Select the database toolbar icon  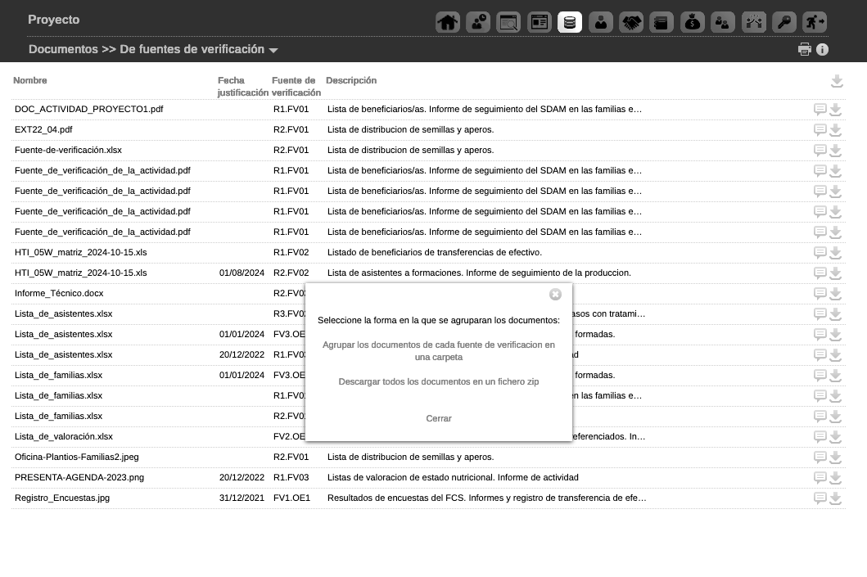pos(570,21)
